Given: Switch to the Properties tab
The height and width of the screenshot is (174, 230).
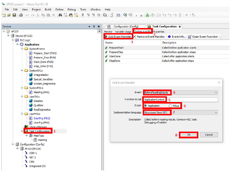Looking at the screenshot, I should [159, 32].
